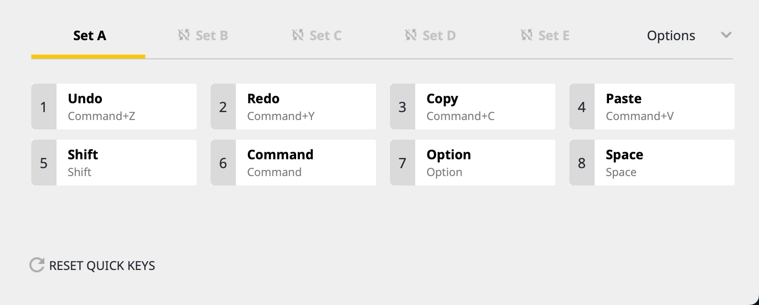This screenshot has height=305, width=759.
Task: Click the disabled sync icon on Set C
Action: pos(298,35)
